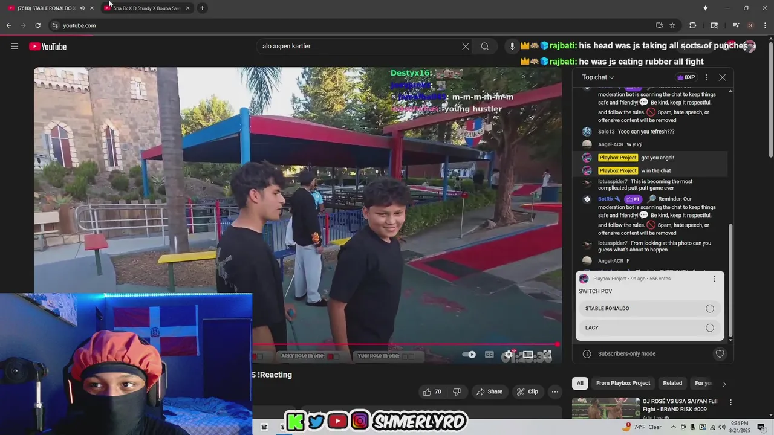Viewport: 774px width, 435px height.
Task: Open the SWITCH POV poll options menu
Action: 714,279
